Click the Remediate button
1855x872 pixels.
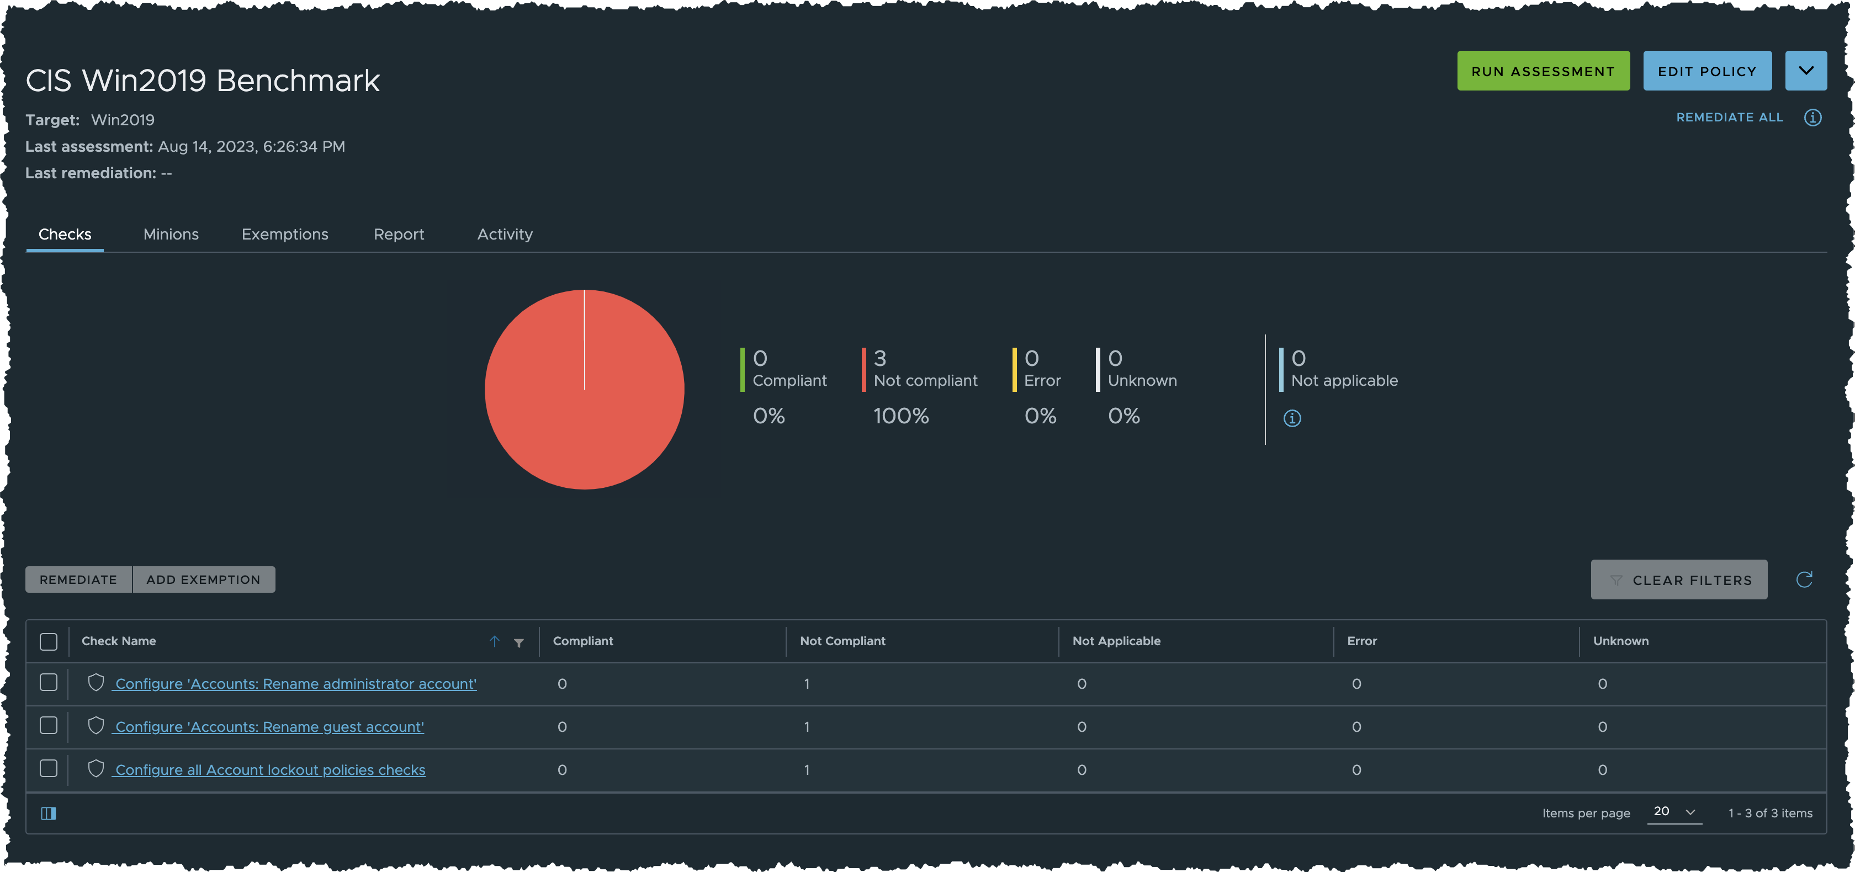(x=78, y=579)
